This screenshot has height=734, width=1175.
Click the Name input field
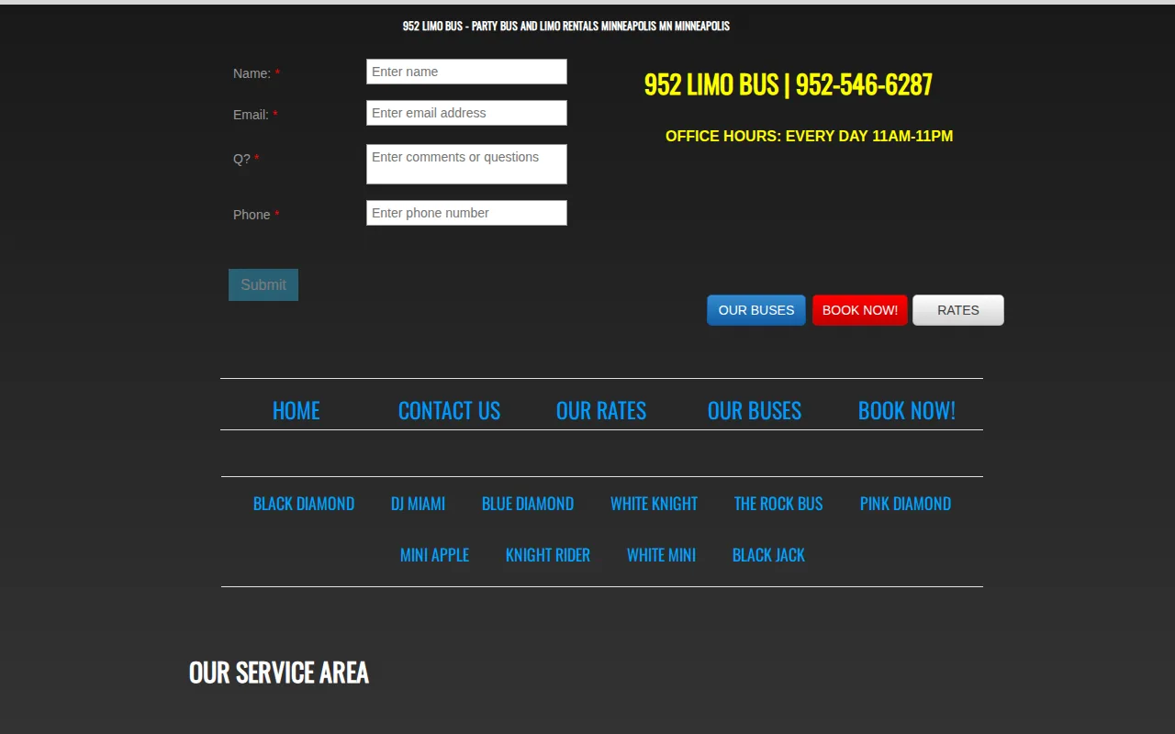466,72
